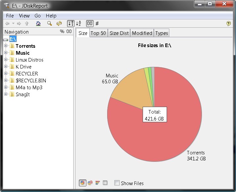This screenshot has width=236, height=192.
Task: Minimize the JDiskReport window
Action: (x=200, y=4)
